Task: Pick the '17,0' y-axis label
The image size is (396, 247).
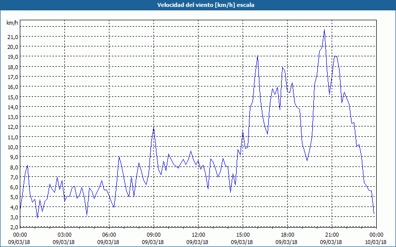Action: [13, 77]
